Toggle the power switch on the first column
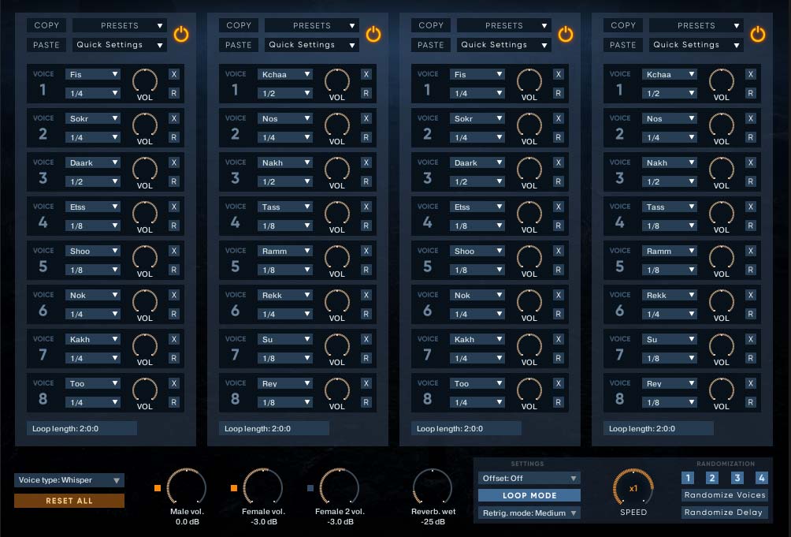 point(180,34)
